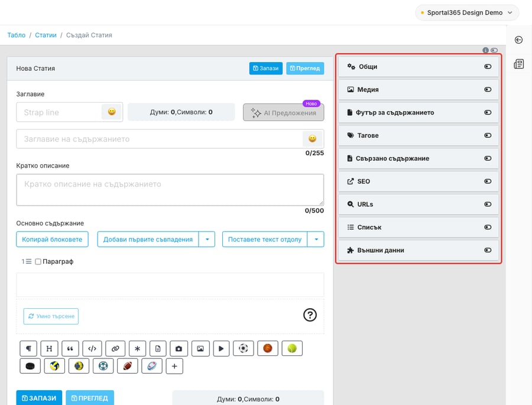This screenshot has height=405, width=532.
Task: Click the asterisk block icon
Action: point(137,348)
